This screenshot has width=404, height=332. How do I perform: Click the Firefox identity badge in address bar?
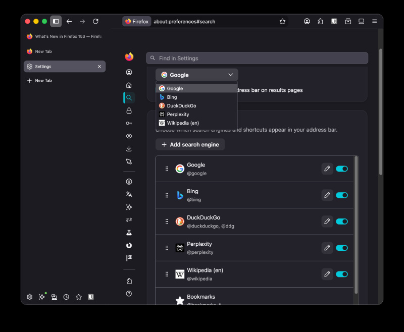[x=136, y=22]
